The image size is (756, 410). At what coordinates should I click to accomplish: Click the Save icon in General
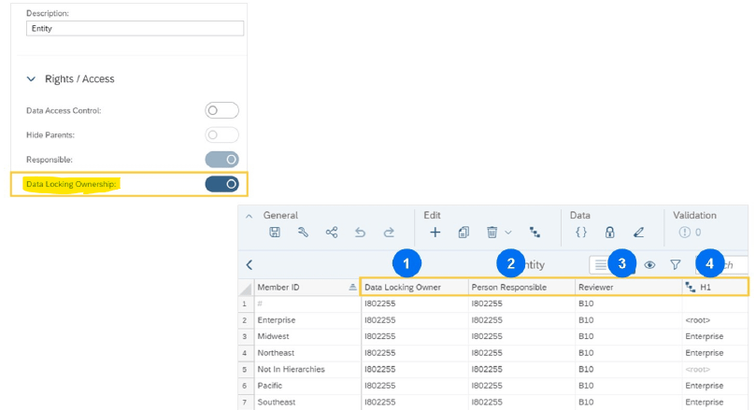(274, 233)
